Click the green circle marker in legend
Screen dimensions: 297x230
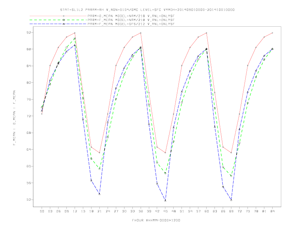(x=64, y=20)
